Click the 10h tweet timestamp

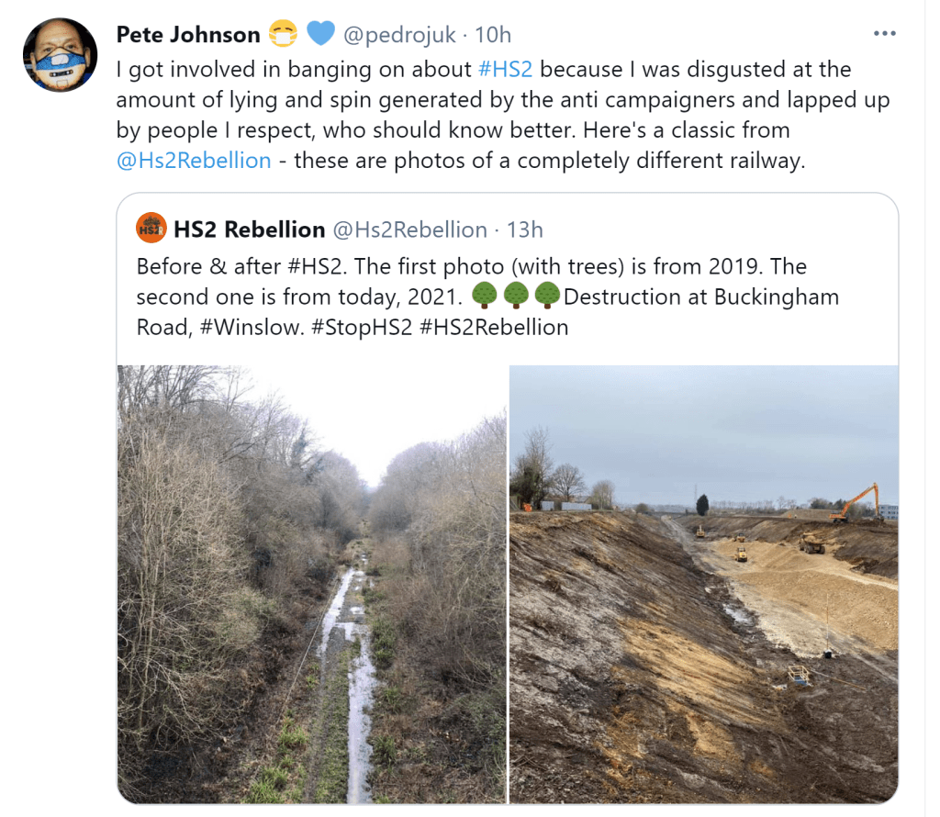pos(493,35)
